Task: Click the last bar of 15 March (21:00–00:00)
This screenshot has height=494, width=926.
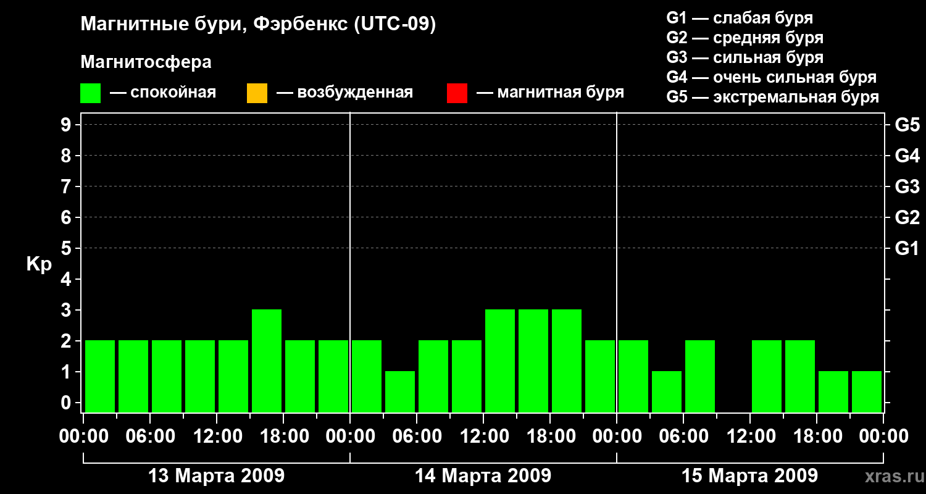Action: click(867, 391)
